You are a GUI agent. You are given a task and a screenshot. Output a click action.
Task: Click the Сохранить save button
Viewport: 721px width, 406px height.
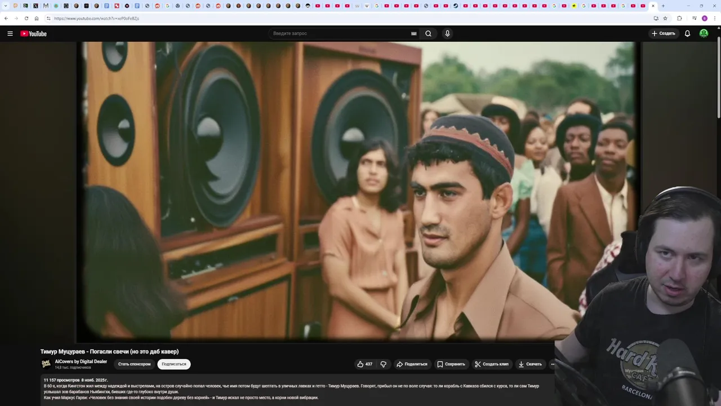click(x=451, y=364)
